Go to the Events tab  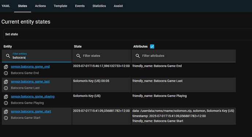tap(80, 6)
